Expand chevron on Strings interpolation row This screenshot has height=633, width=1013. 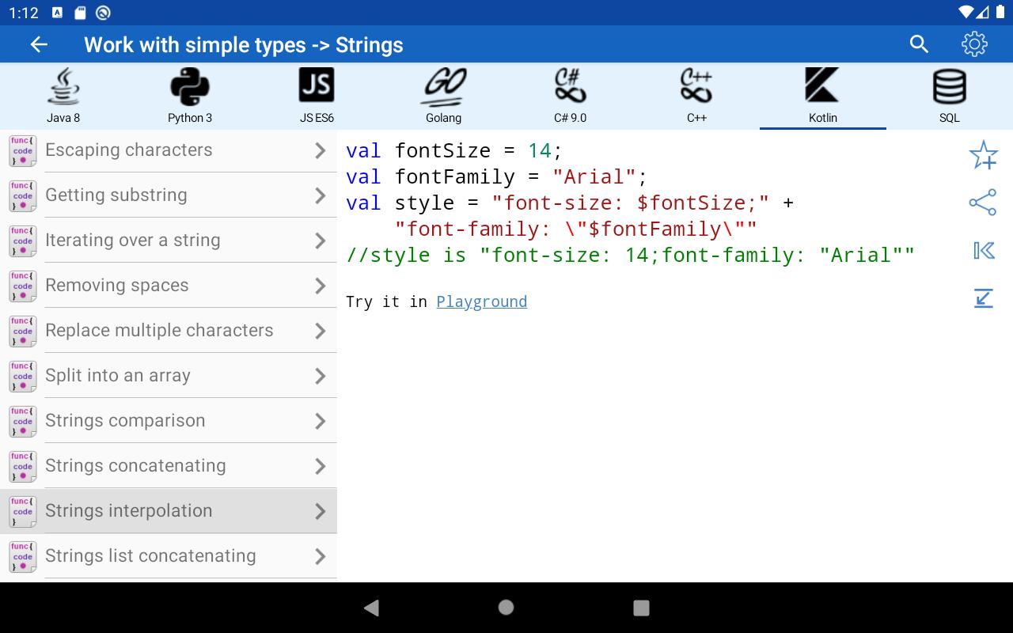point(321,511)
